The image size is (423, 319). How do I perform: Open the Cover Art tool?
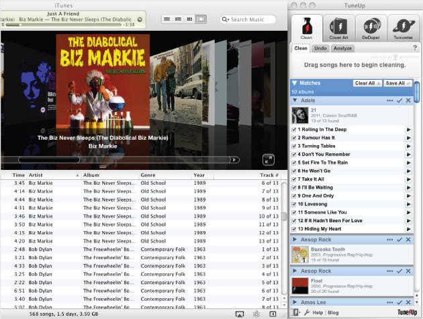click(x=338, y=28)
